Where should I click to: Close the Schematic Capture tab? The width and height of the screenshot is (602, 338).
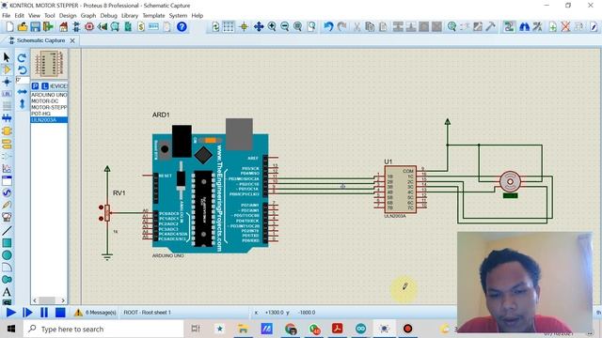tap(72, 40)
